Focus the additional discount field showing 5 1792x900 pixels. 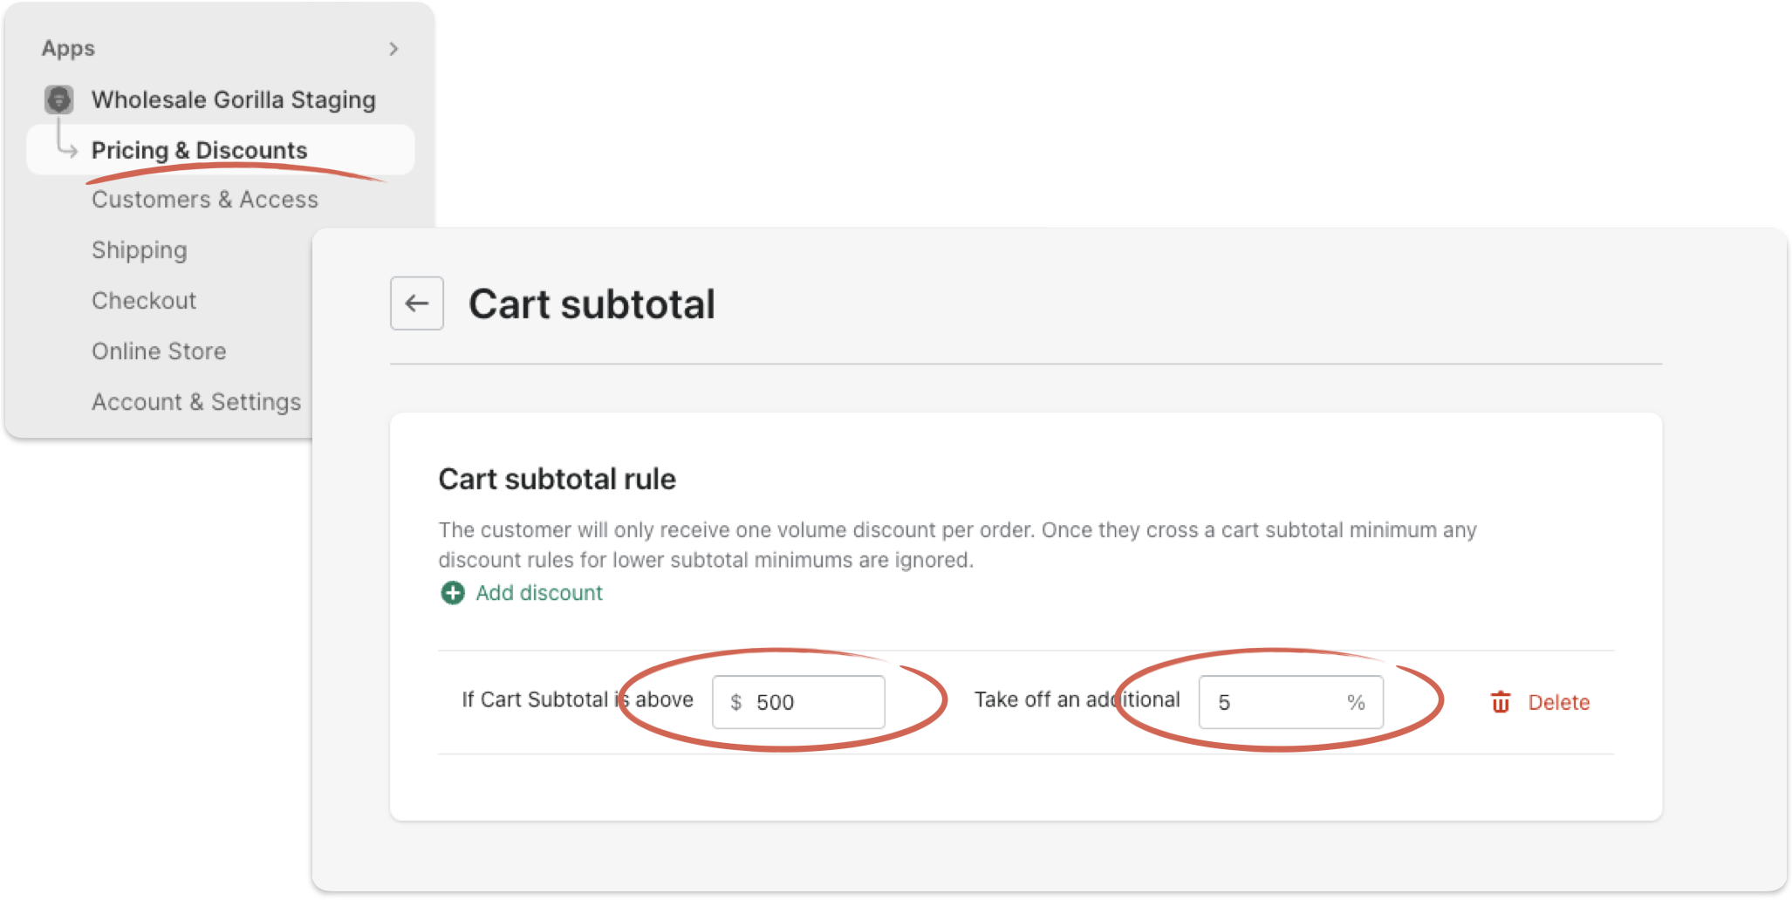[1290, 702]
